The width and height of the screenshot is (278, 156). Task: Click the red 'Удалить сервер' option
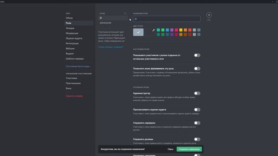pyautogui.click(x=79, y=96)
